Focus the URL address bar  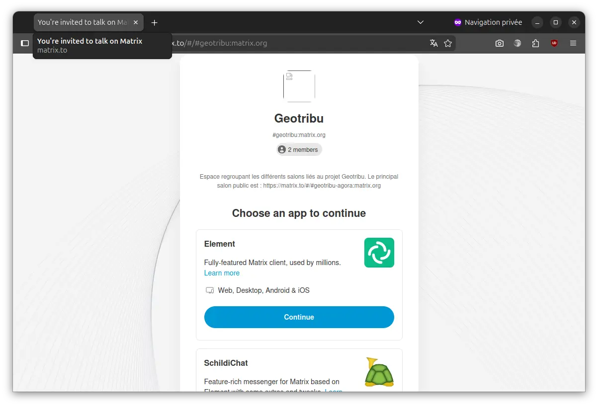(x=298, y=43)
